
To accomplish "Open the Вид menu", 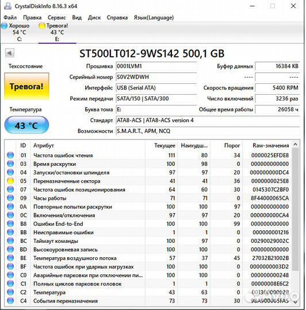I will click(x=77, y=18).
